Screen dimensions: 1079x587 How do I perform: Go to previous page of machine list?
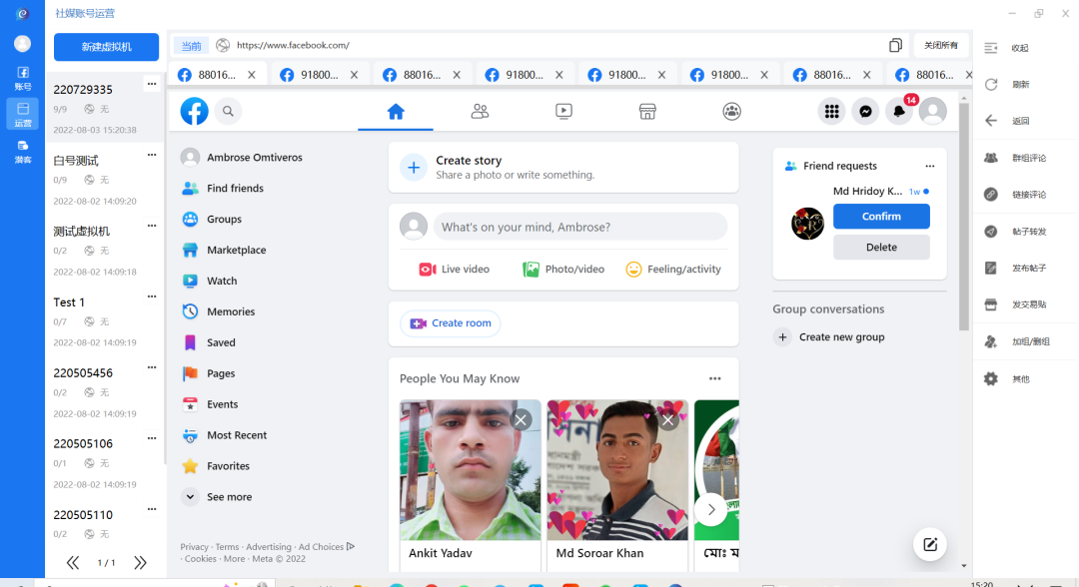pos(72,563)
